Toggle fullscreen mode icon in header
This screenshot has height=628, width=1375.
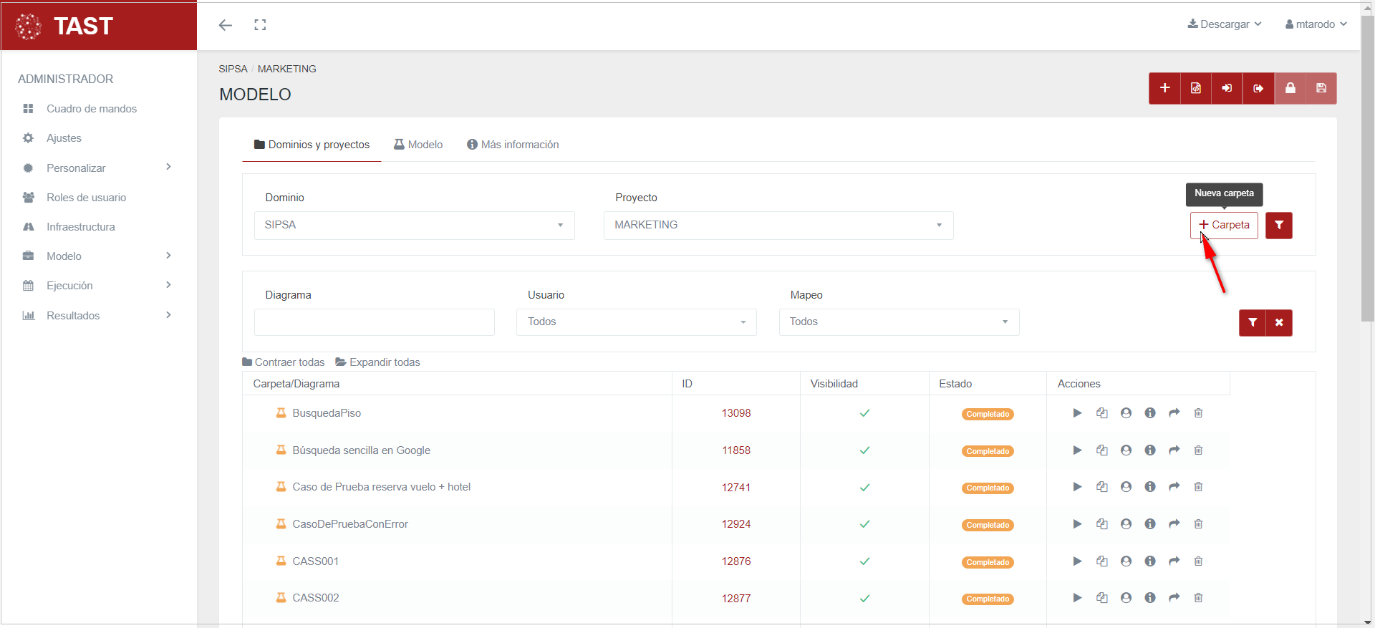(260, 25)
